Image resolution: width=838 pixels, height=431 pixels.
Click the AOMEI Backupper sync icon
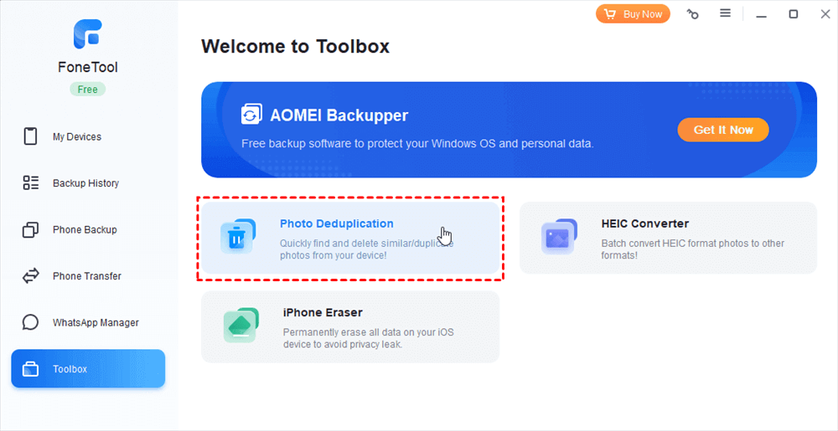[251, 115]
